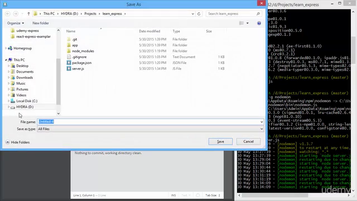This screenshot has height=201, width=357.
Task: Click the New folder button
Action: [x=41, y=23]
